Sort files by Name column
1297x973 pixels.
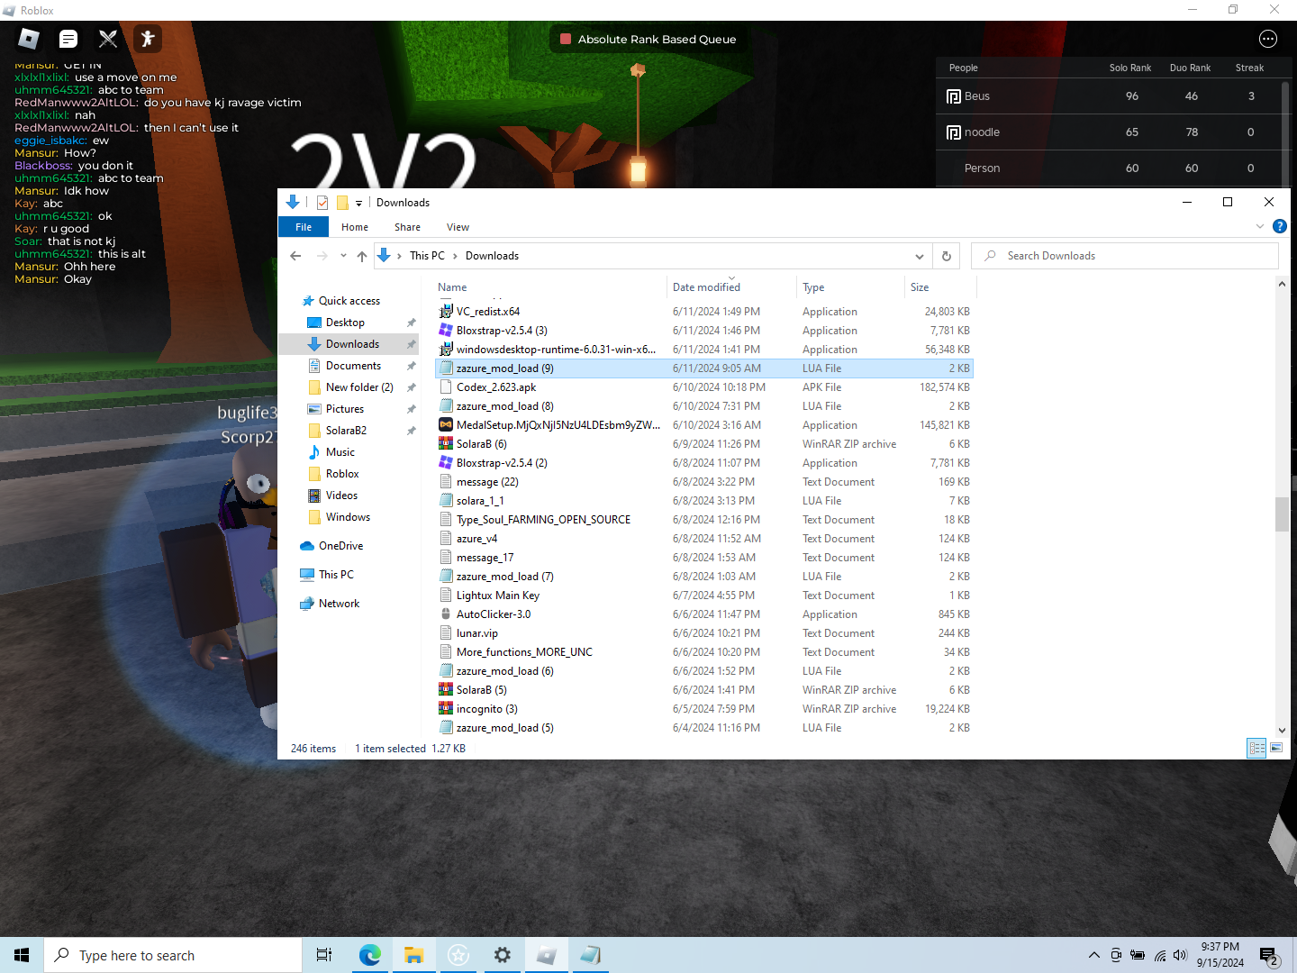coord(549,287)
